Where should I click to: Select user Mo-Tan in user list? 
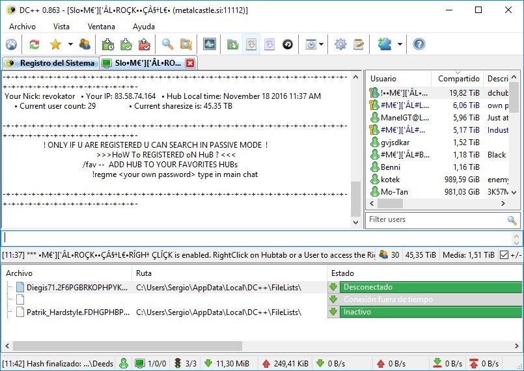pos(439,192)
